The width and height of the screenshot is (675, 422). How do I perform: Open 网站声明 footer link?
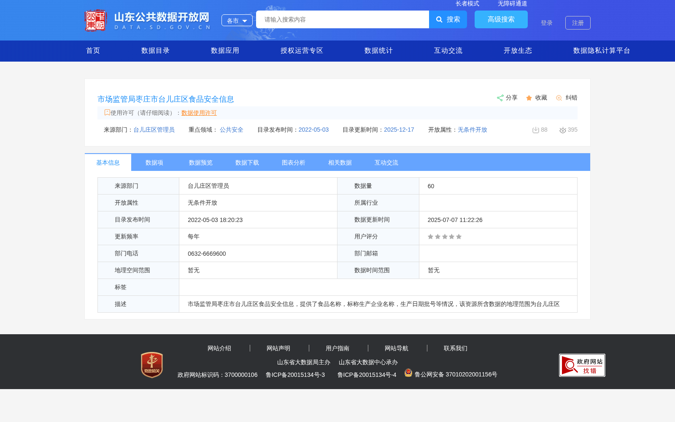pyautogui.click(x=278, y=348)
